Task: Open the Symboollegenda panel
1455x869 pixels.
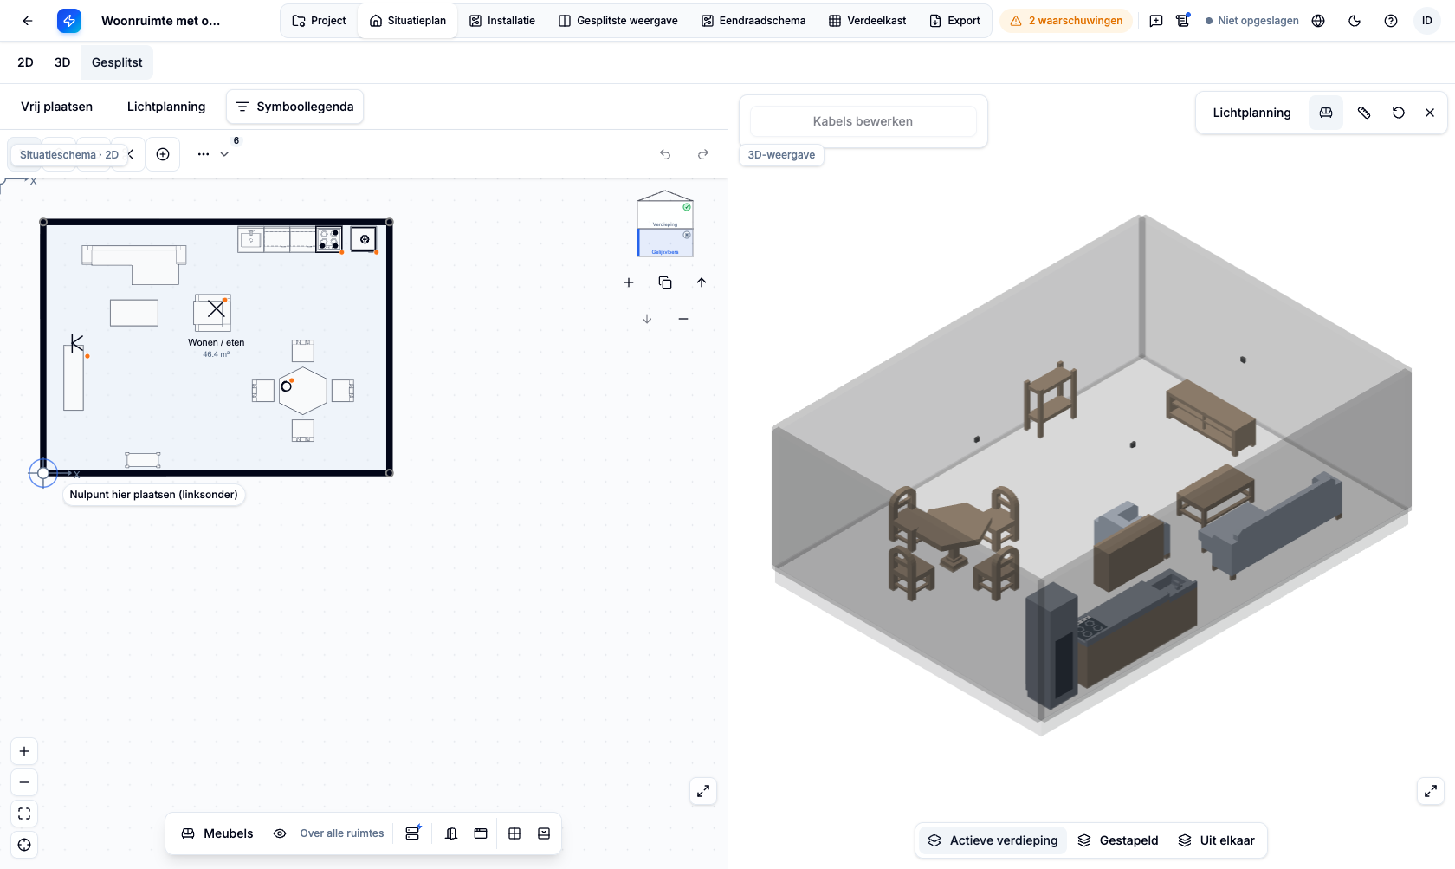Action: point(294,107)
